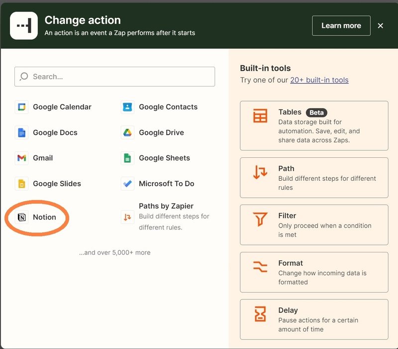Open the Learn more button
398x349 pixels.
click(x=341, y=26)
